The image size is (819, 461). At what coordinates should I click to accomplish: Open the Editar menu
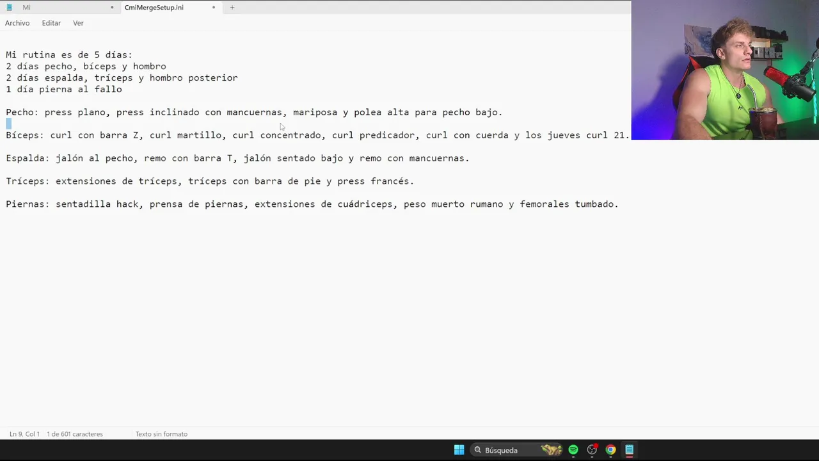pyautogui.click(x=51, y=23)
